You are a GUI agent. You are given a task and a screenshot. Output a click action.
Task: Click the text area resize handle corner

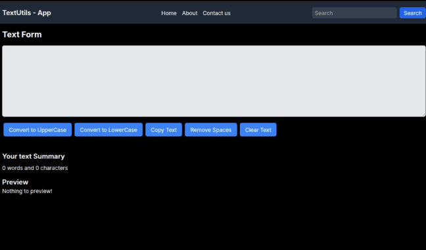coord(423,115)
